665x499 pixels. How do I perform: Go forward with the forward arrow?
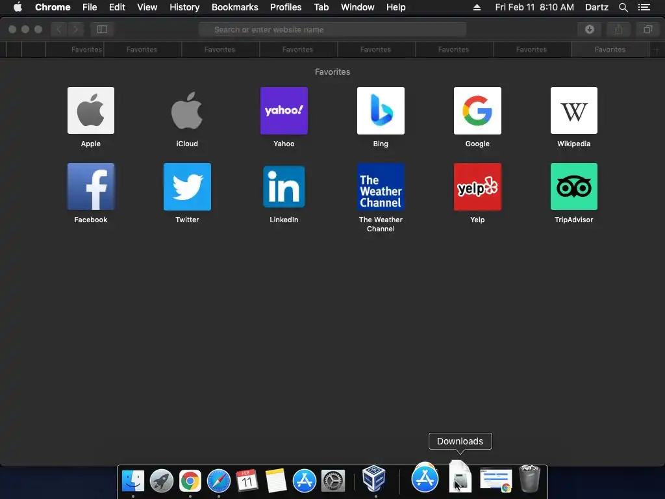pos(75,29)
